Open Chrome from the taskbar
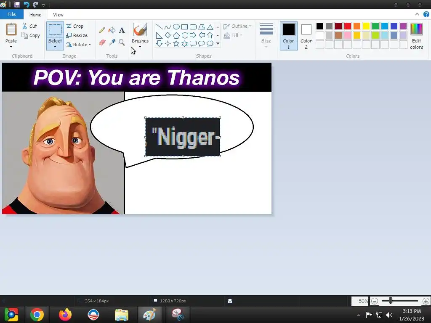The height and width of the screenshot is (323, 431). 37,315
